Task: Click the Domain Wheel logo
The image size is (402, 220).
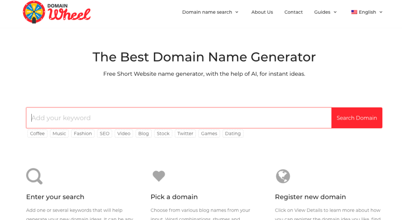Action: tap(57, 12)
